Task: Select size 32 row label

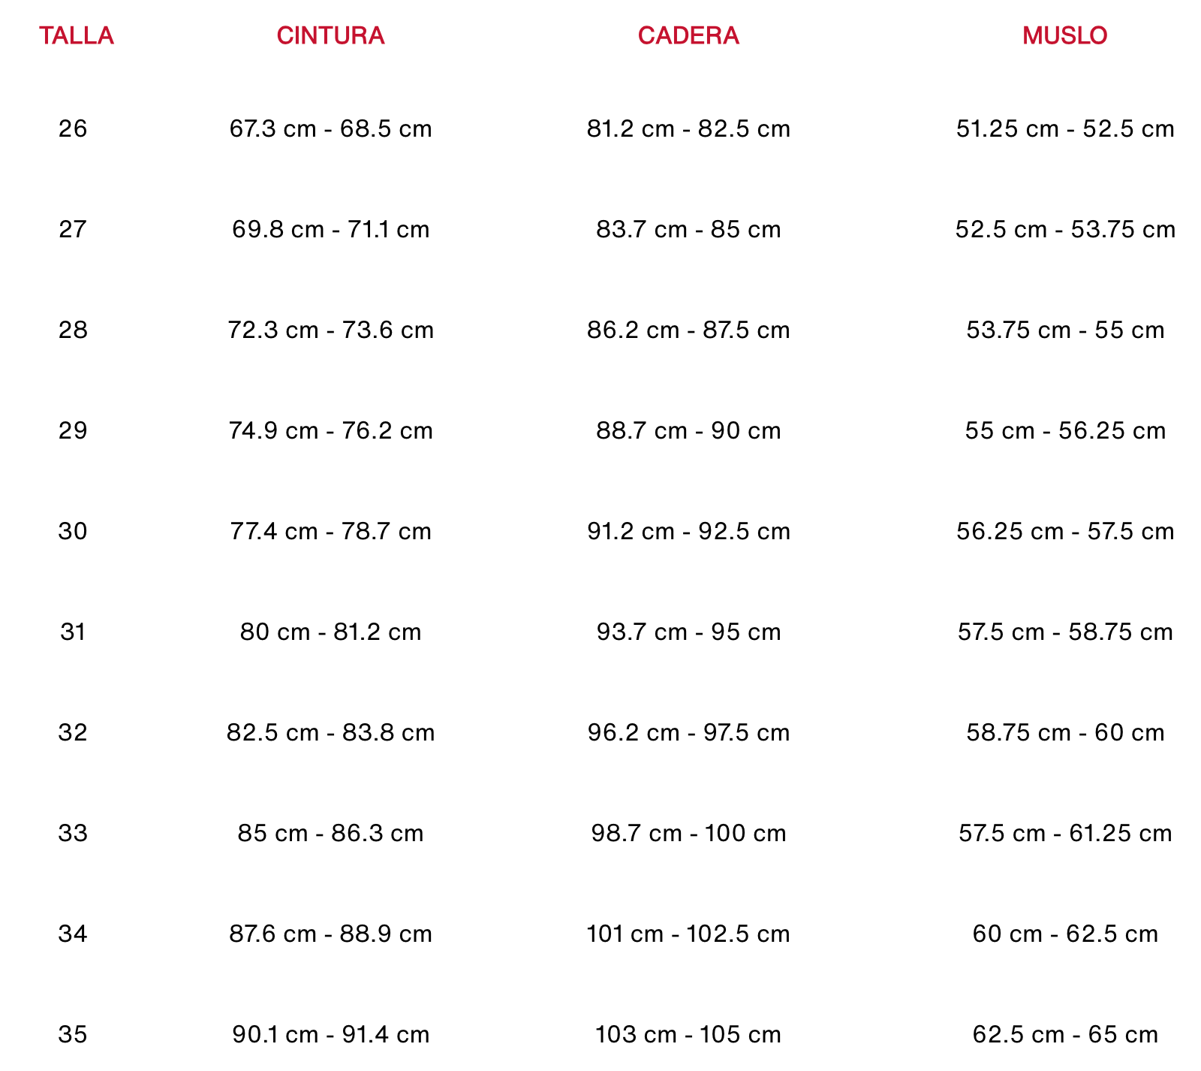Action: 73,732
